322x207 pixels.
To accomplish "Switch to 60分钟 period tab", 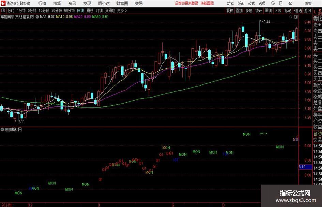I will pyautogui.click(x=69, y=11).
